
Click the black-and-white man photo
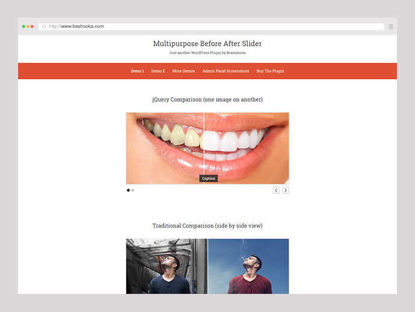pos(167,266)
